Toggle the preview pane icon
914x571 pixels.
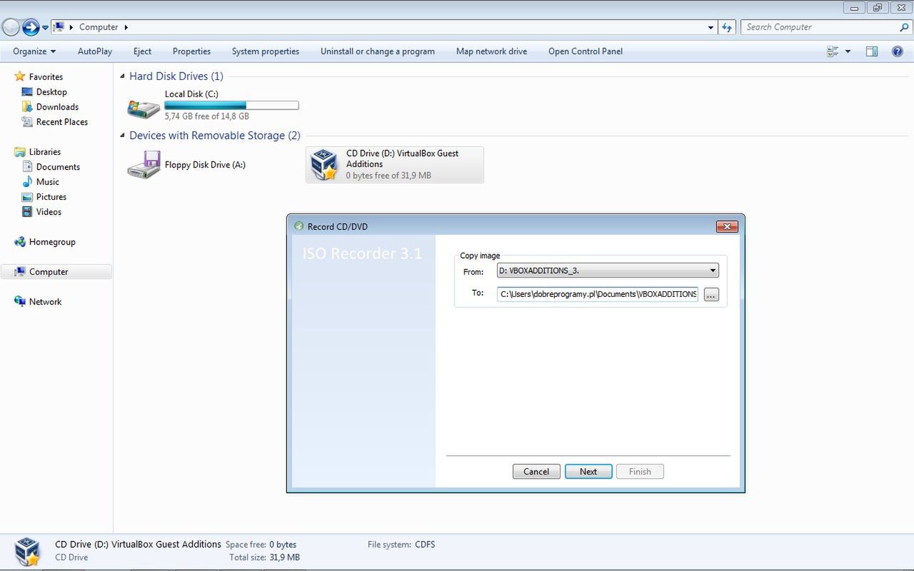pos(872,51)
